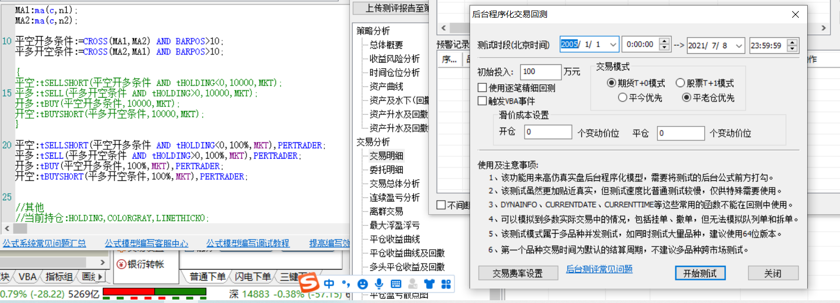Decrease end time 23:59:59 spinner down
The image size is (840, 303).
tap(792, 49)
